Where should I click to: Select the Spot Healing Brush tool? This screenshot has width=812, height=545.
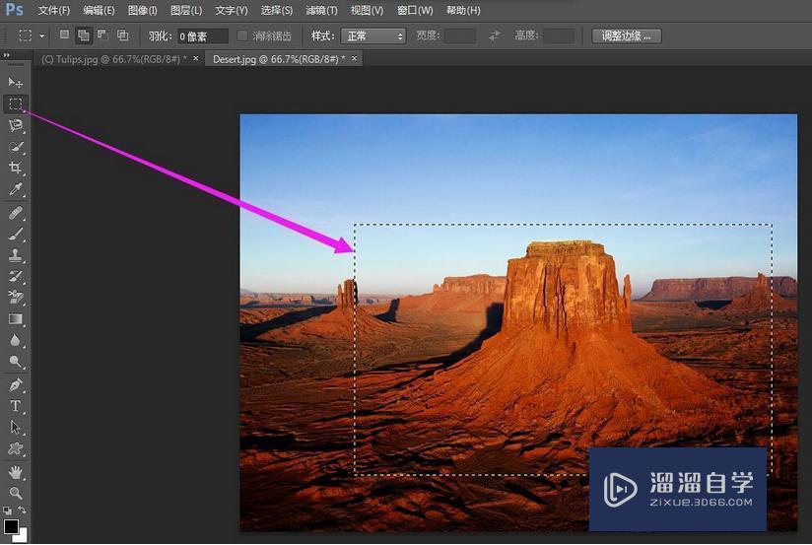pos(16,213)
